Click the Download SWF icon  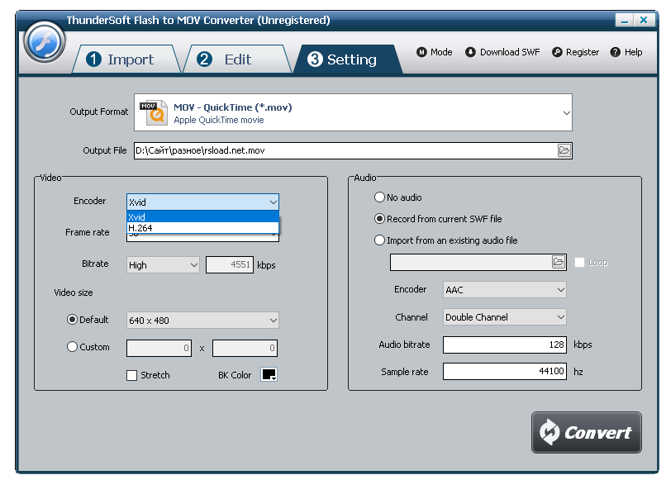tap(470, 52)
